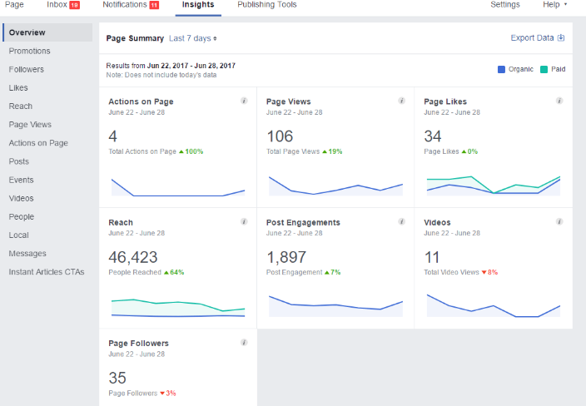Click info icon on Page Likes card
The image size is (586, 406).
[559, 101]
